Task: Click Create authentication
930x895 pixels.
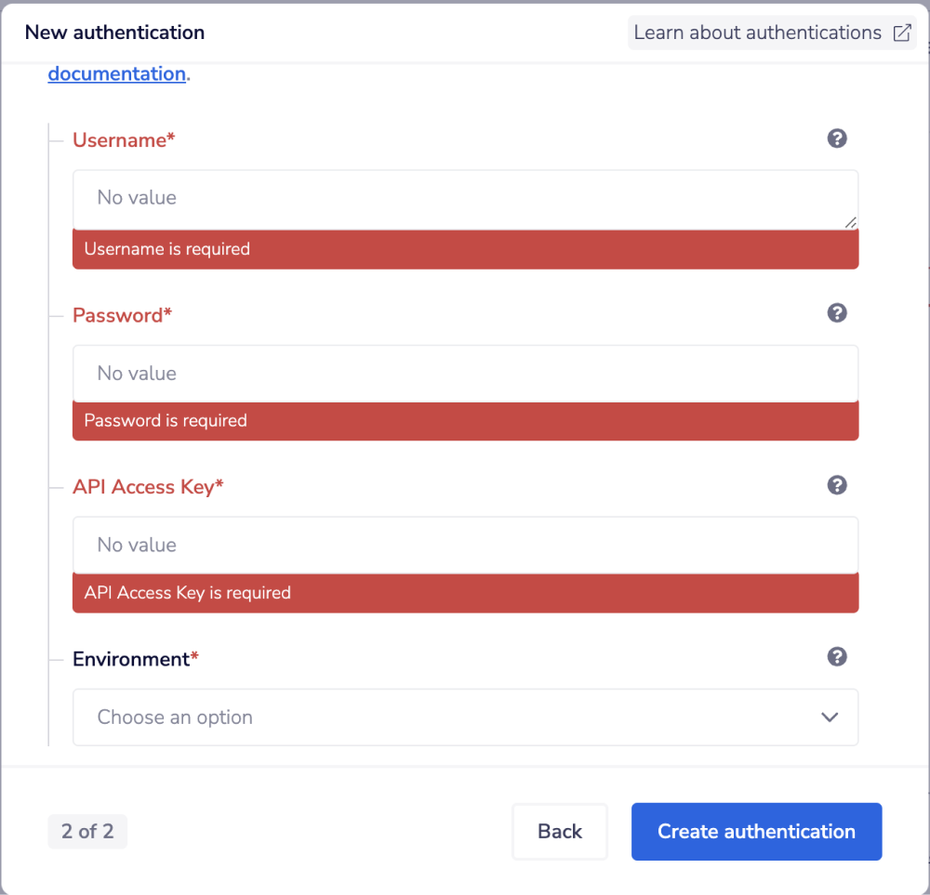Action: (x=756, y=831)
